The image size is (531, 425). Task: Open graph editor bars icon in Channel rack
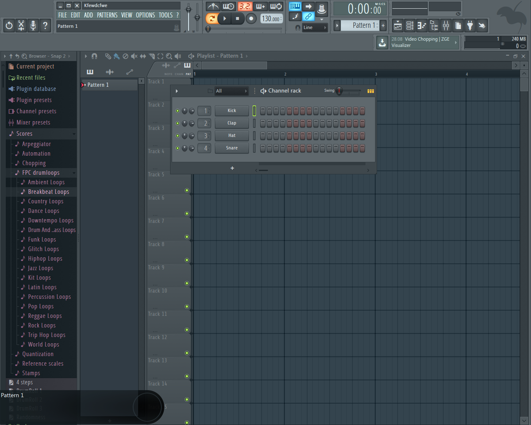[371, 91]
